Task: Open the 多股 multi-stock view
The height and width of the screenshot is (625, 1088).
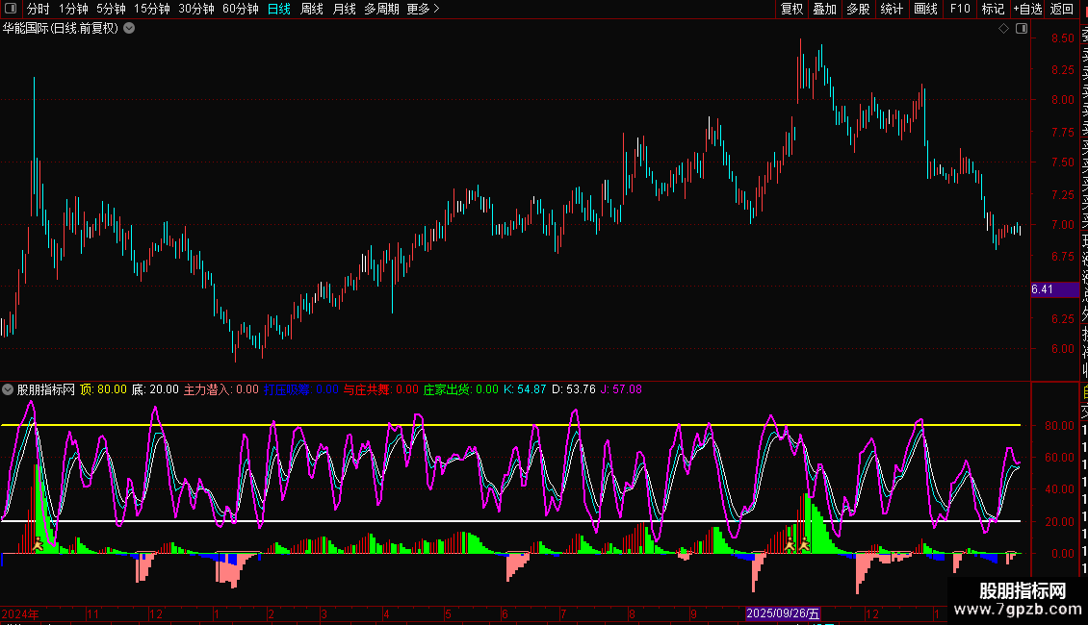Action: pyautogui.click(x=858, y=9)
